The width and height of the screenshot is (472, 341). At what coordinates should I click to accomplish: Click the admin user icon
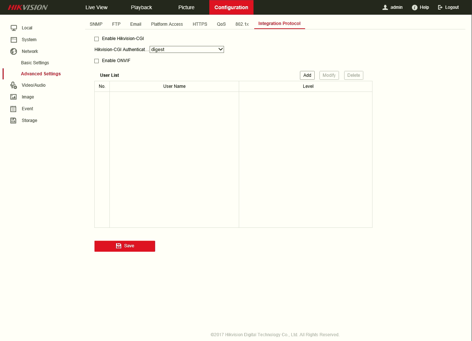(385, 7)
